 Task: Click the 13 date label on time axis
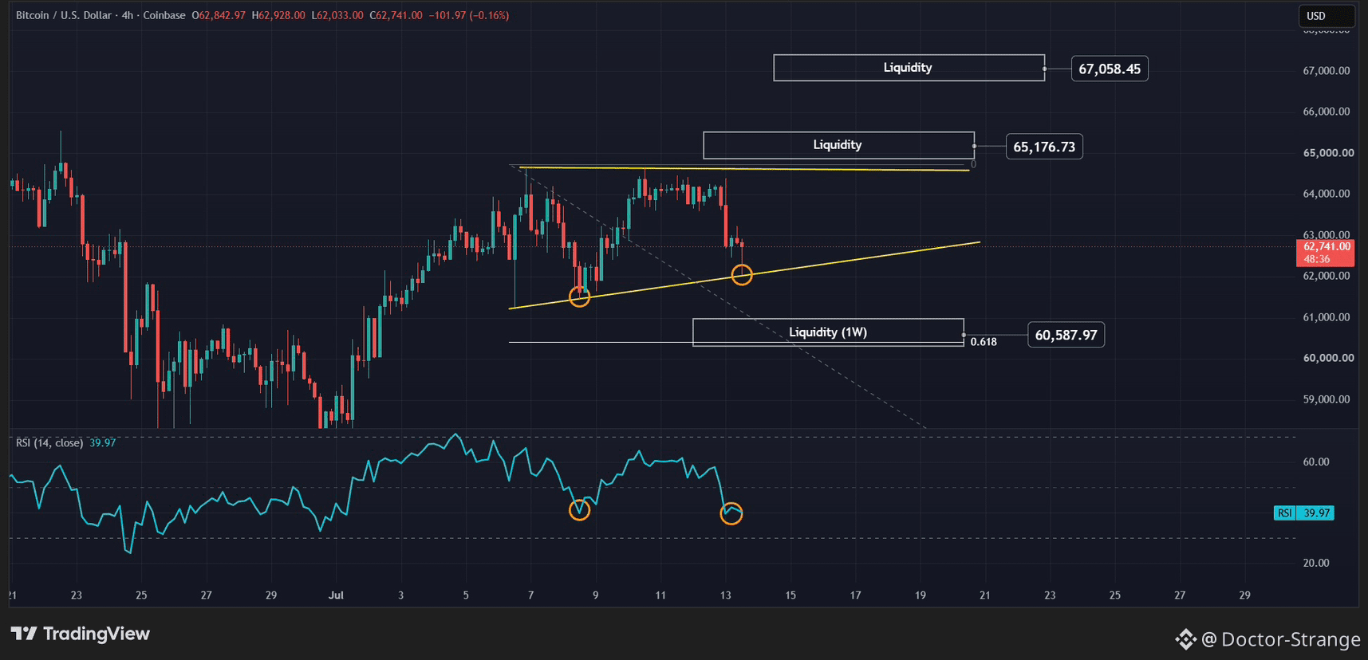point(725,595)
